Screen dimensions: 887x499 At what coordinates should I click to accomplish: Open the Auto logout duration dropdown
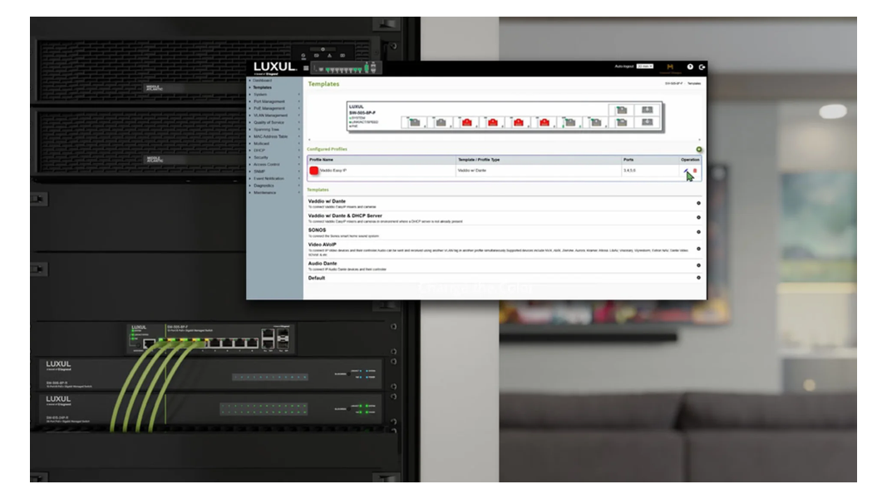(644, 67)
